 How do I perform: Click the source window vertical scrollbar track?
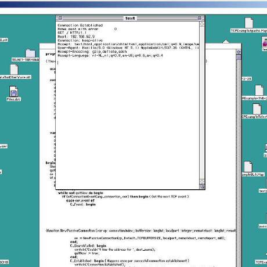click(239, 163)
